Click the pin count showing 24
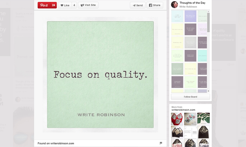Viewport: 246px width, 147px height. click(x=54, y=5)
